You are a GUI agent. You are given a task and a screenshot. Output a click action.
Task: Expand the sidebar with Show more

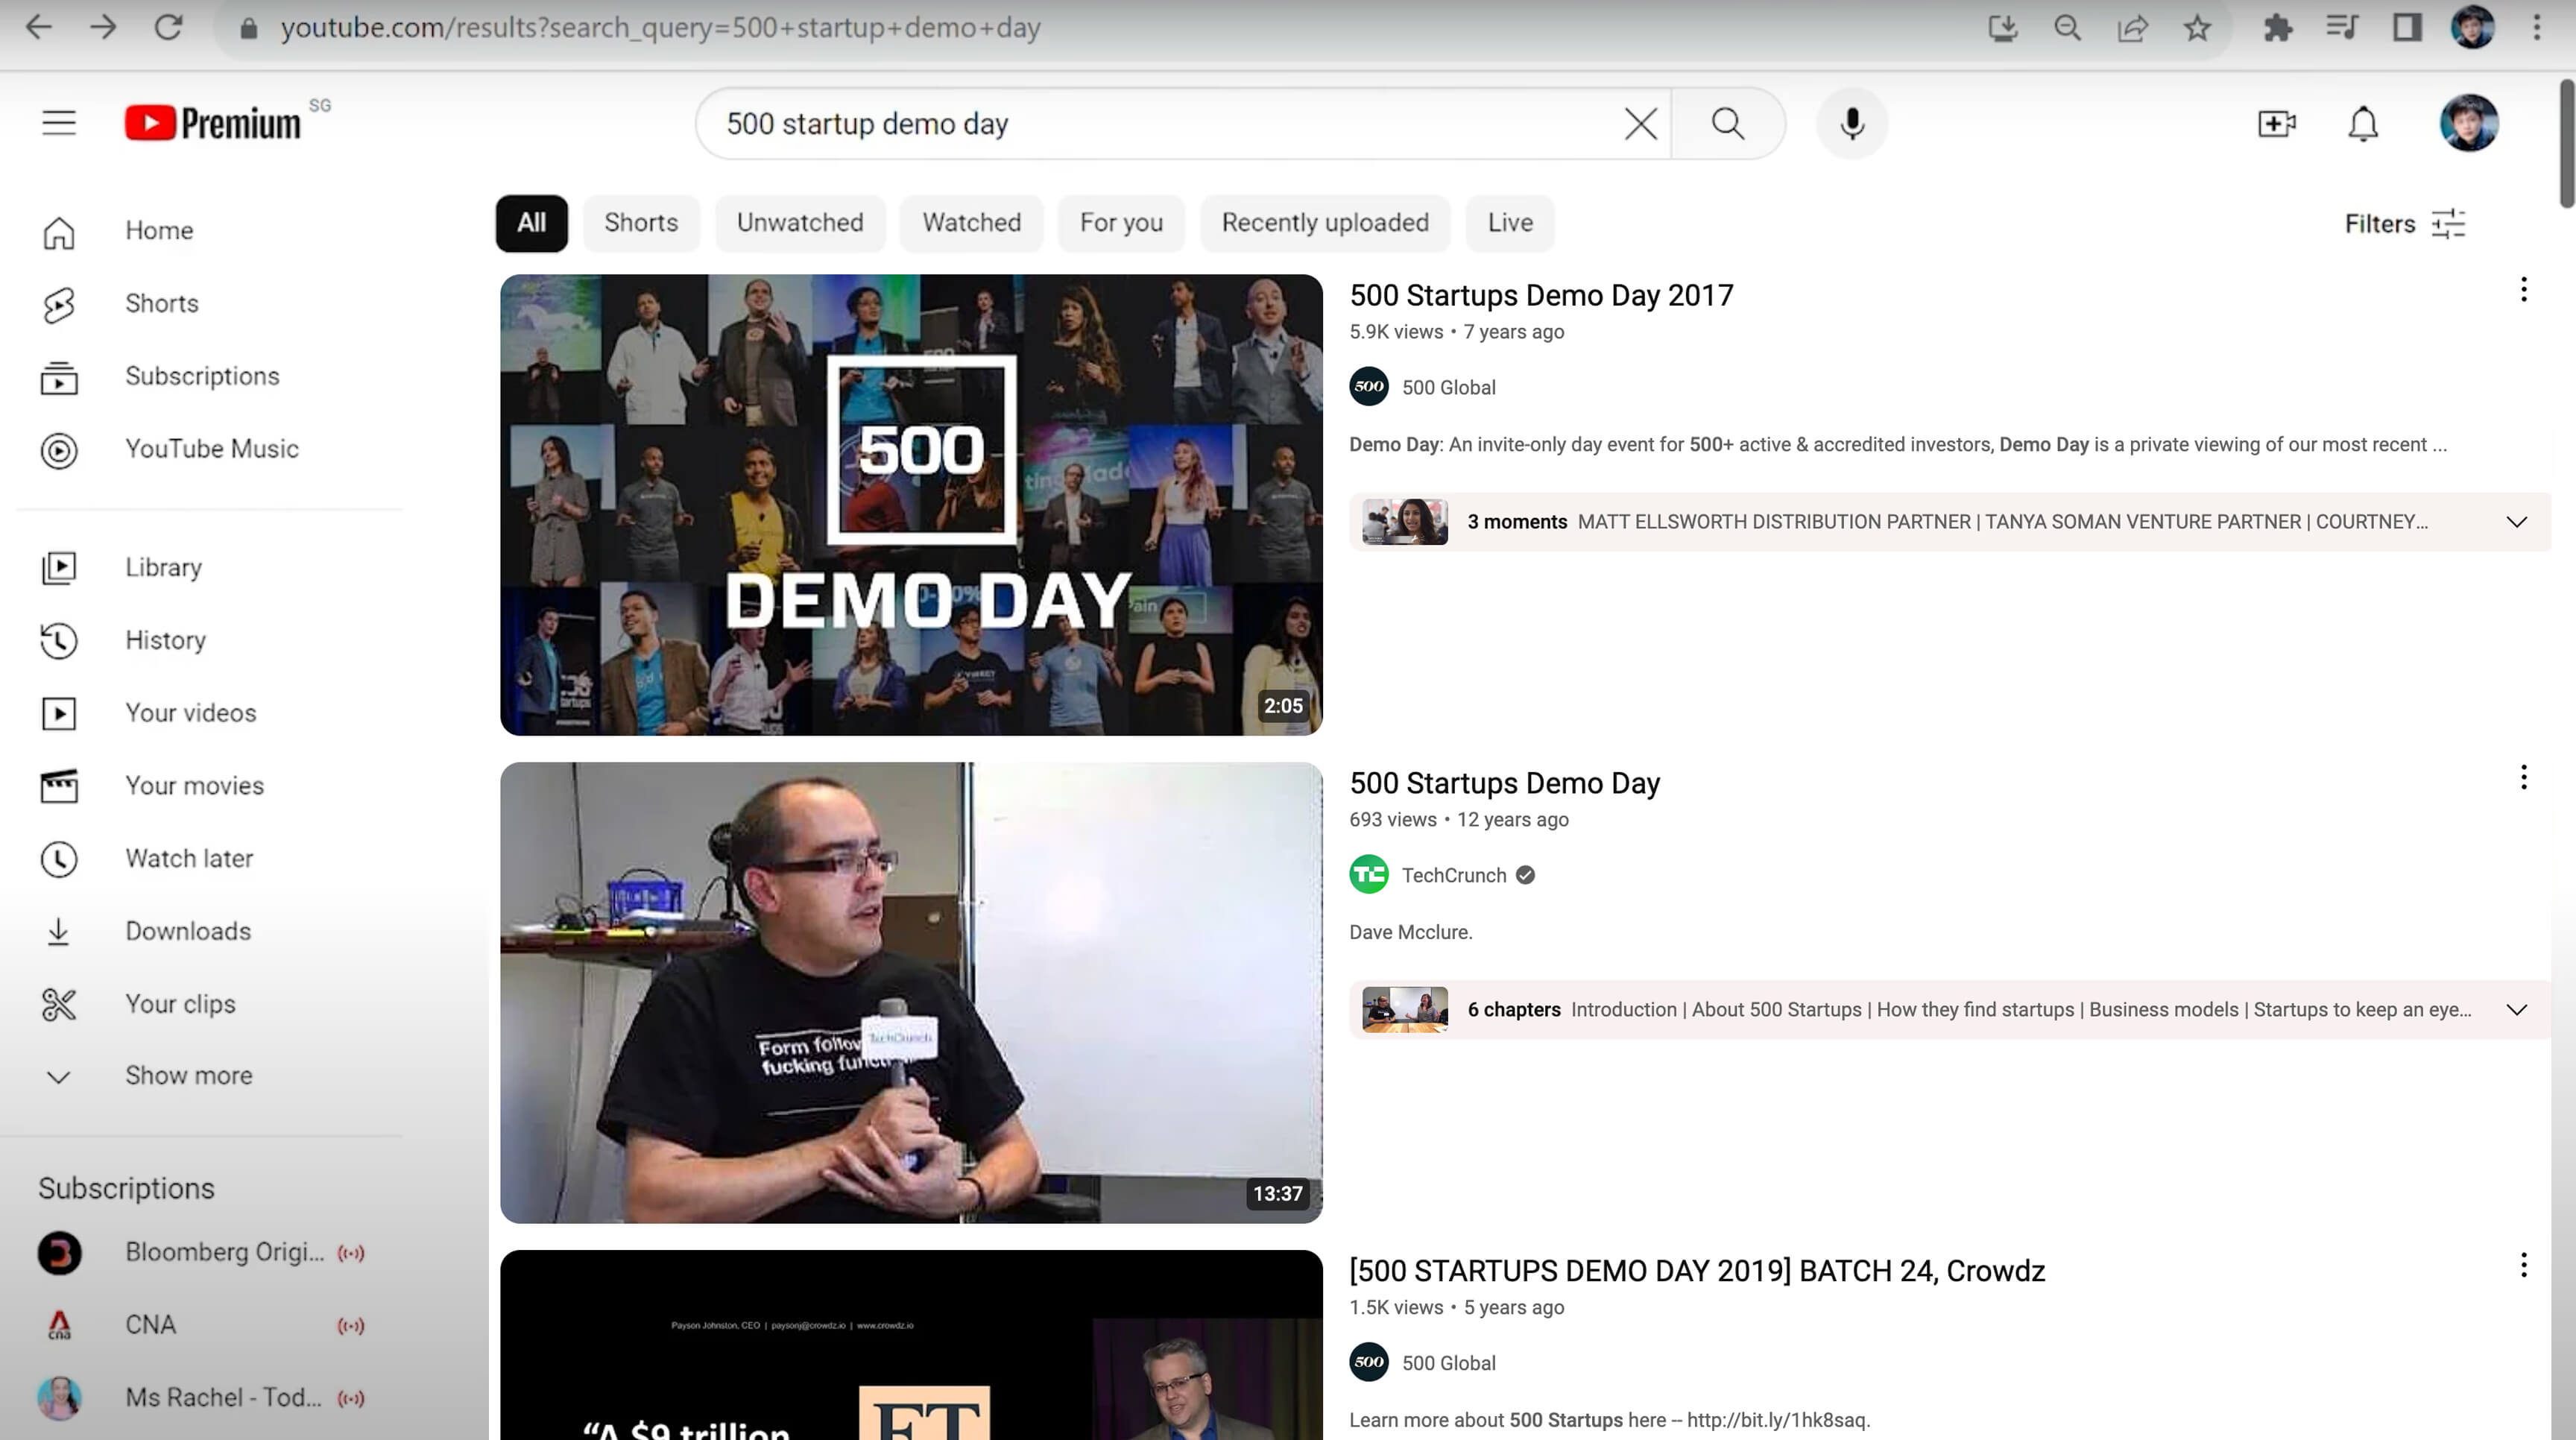point(188,1076)
